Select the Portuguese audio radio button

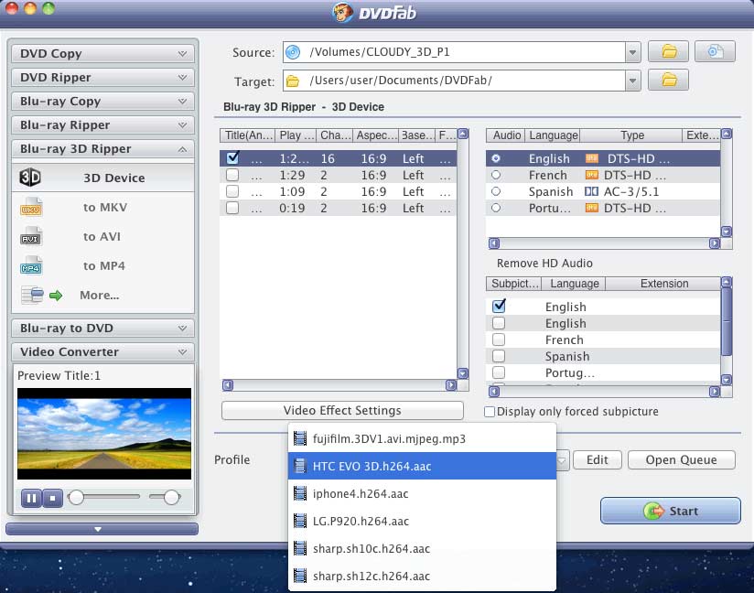click(496, 208)
